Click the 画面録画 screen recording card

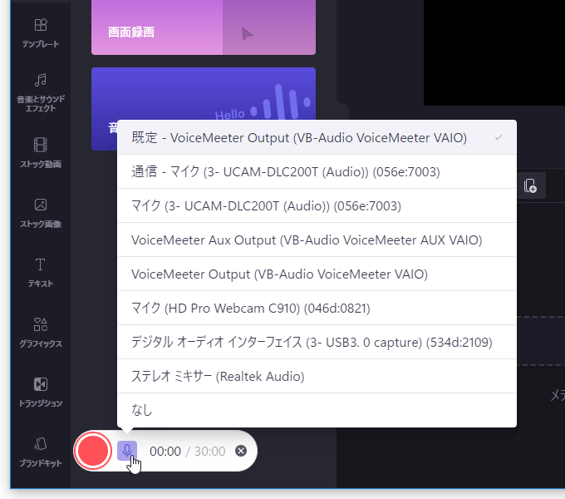[x=204, y=27]
